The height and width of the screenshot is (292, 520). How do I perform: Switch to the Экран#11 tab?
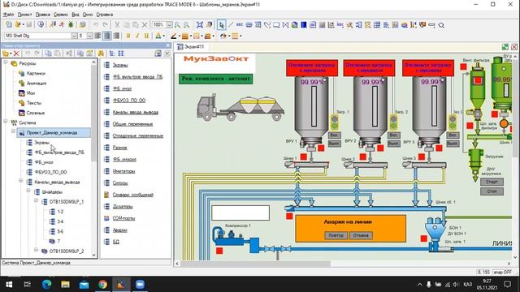[x=191, y=47]
